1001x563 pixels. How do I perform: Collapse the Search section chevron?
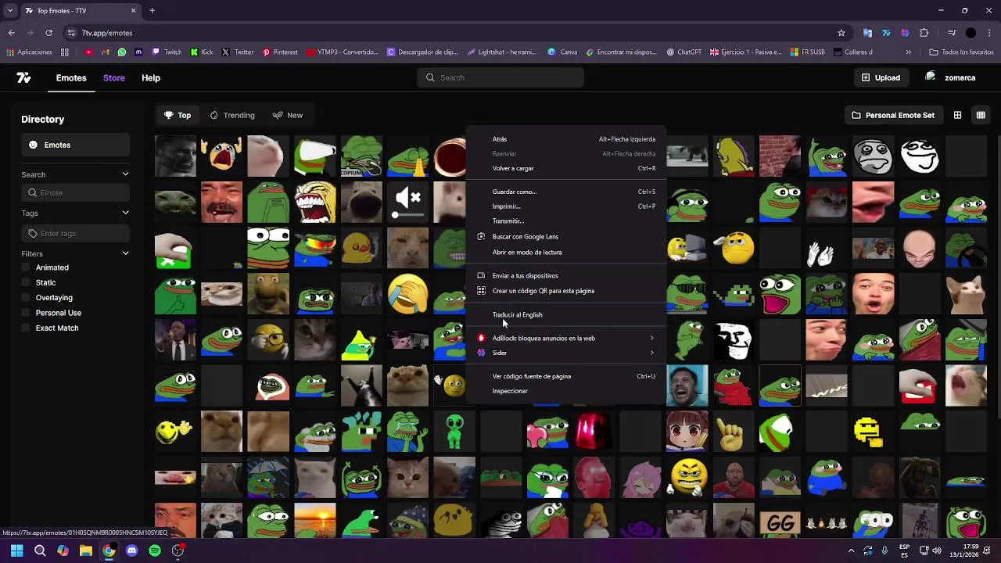click(125, 174)
